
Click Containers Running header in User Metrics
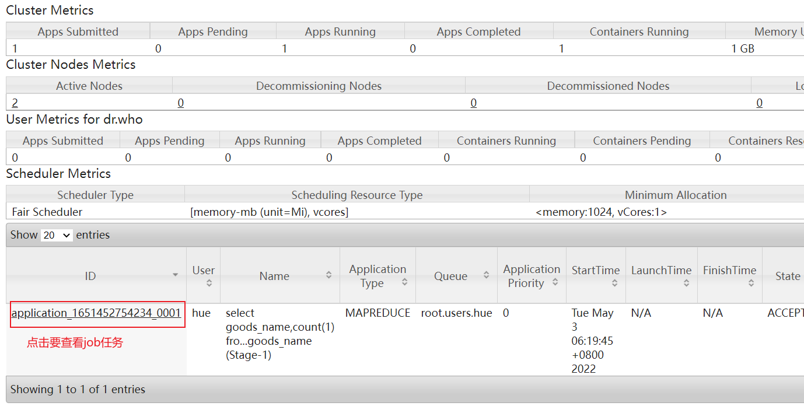pyautogui.click(x=506, y=141)
